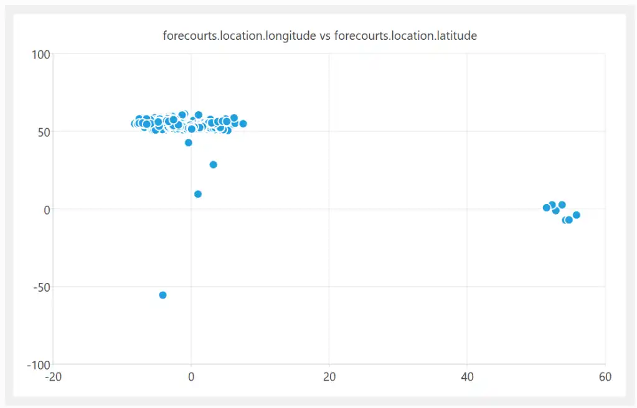The width and height of the screenshot is (637, 408).
Task: Select the rightmost point of the top-left cluster
Action: point(243,124)
